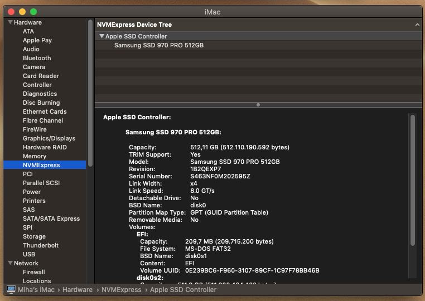Screen dimensions: 425x301
Task: Collapse the Apple SSD Controller tree row
Action: click(102, 36)
